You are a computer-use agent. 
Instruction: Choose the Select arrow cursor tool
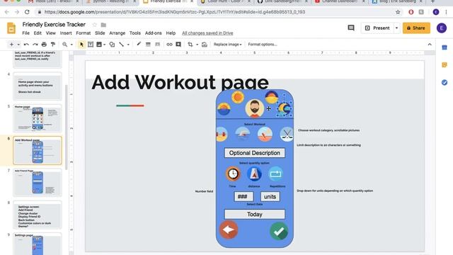tap(81, 45)
